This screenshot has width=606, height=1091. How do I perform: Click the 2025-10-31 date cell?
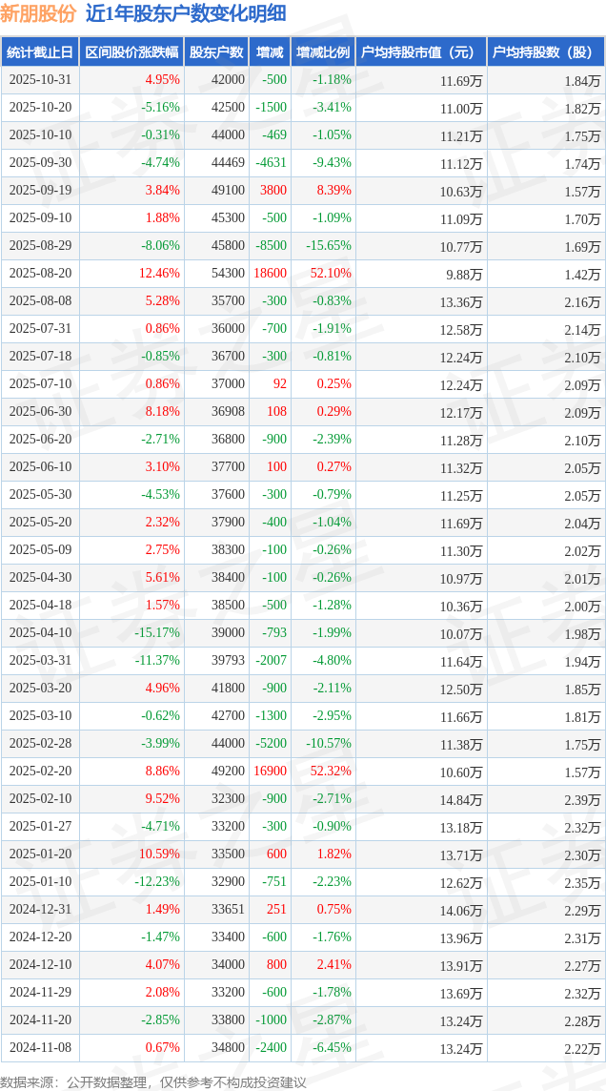pos(40,80)
